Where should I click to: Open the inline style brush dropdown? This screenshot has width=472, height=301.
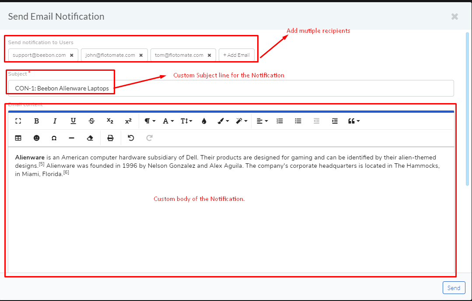click(x=223, y=121)
